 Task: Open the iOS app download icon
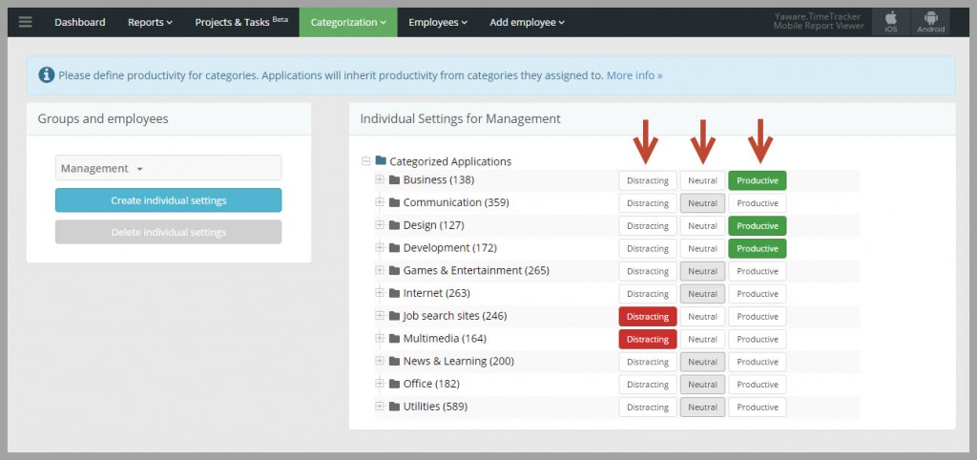[x=891, y=22]
